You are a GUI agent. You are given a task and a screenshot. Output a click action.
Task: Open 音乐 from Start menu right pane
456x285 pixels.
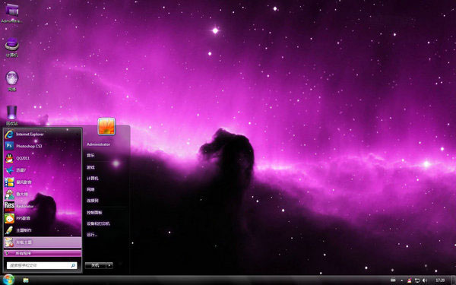click(90, 155)
